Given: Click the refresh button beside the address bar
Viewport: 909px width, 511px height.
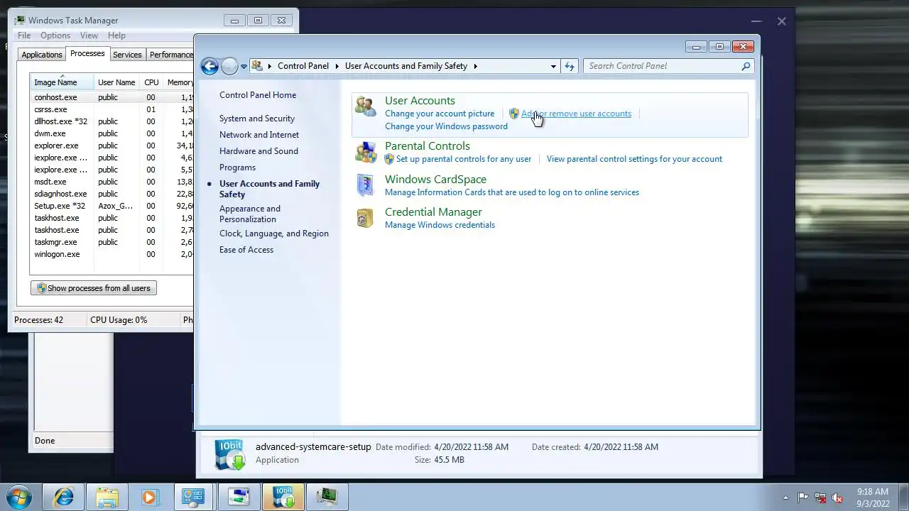Looking at the screenshot, I should coord(570,66).
